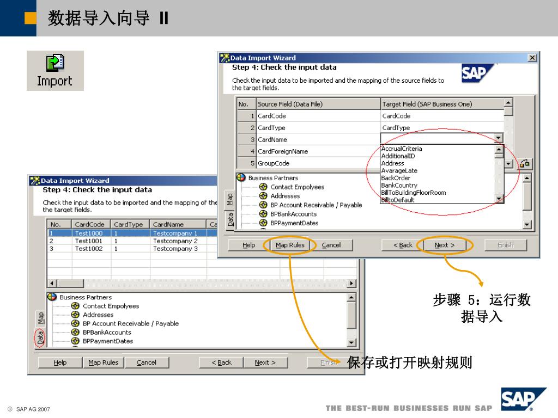Click Help button in back wizard
This screenshot has width=558, height=418.
click(x=60, y=362)
